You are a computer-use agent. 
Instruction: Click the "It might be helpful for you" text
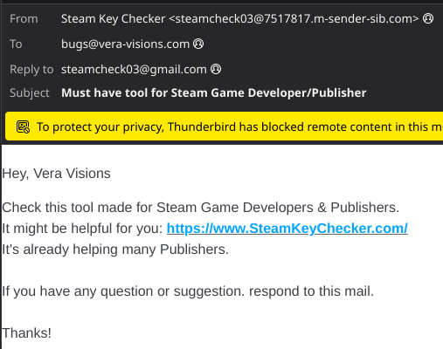82,229
